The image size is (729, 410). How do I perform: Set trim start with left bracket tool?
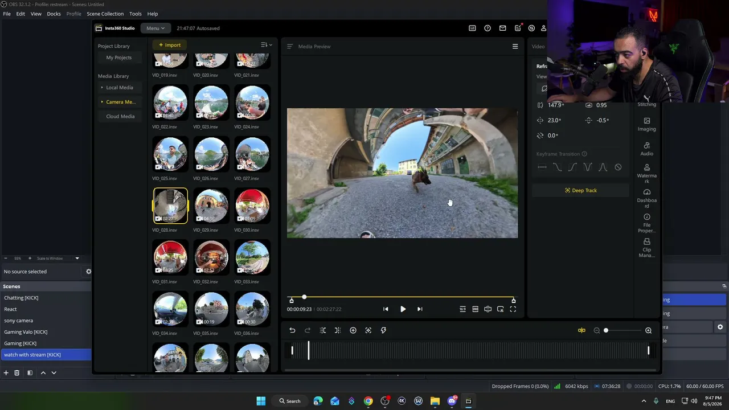pos(323,330)
